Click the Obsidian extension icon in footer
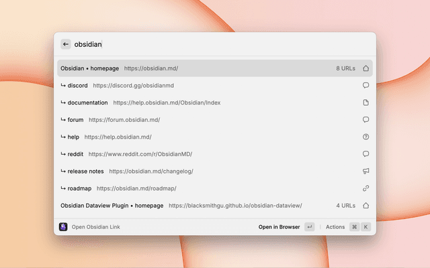 coord(63,227)
